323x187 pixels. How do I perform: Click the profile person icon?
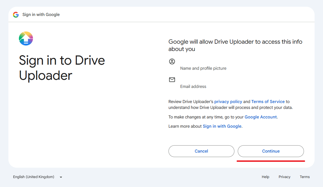(x=172, y=61)
